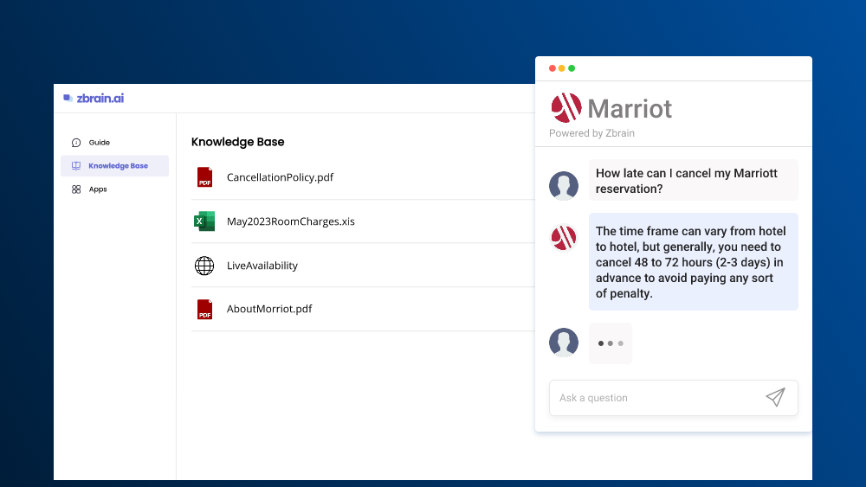Click the Apps grid icon
The height and width of the screenshot is (487, 866).
[x=76, y=189]
